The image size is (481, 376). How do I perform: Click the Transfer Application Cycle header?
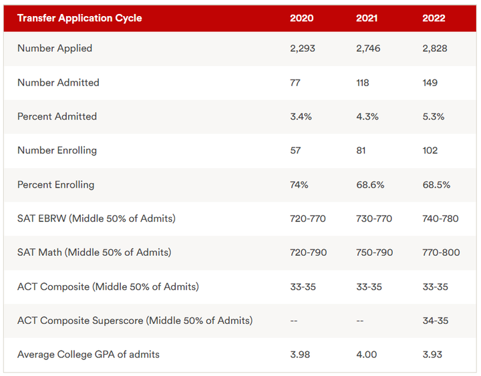point(79,18)
